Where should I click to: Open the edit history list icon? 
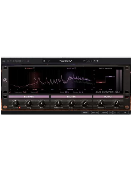[x=115, y=113]
